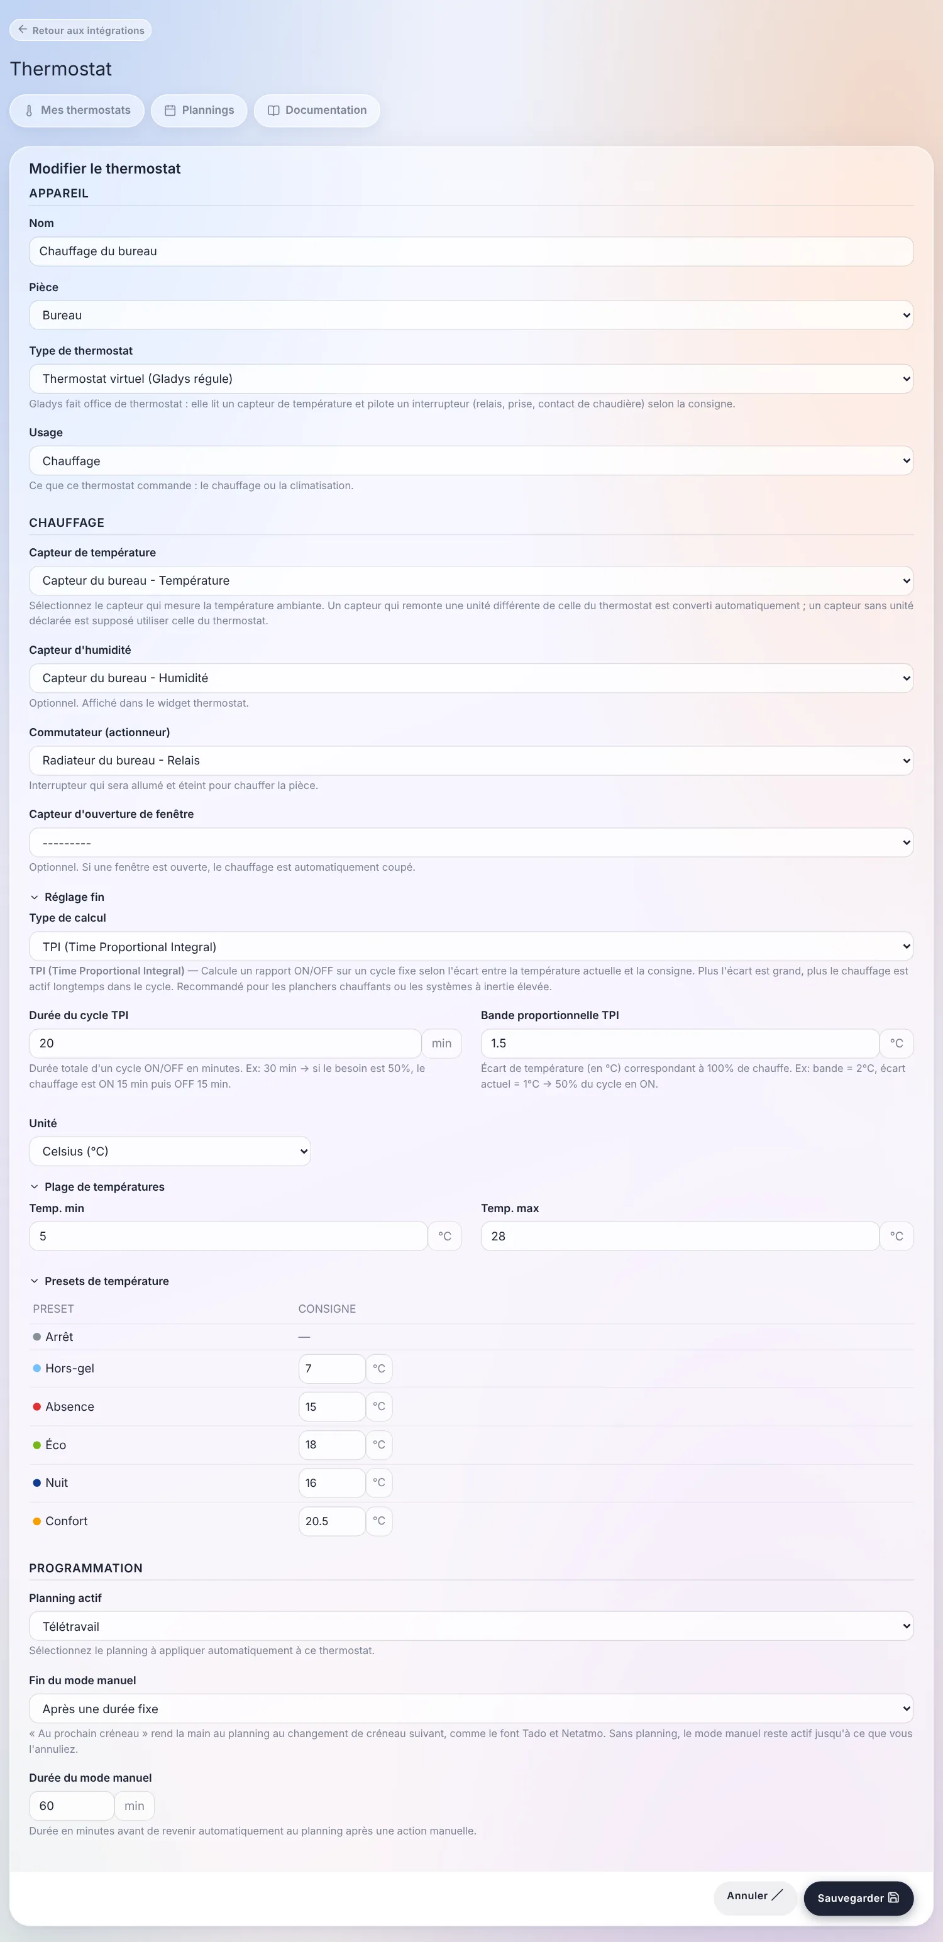Open the Documentation tab
This screenshot has width=943, height=1942.
tap(317, 111)
